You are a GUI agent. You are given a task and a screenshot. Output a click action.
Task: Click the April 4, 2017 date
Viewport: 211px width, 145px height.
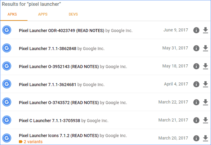(176, 84)
